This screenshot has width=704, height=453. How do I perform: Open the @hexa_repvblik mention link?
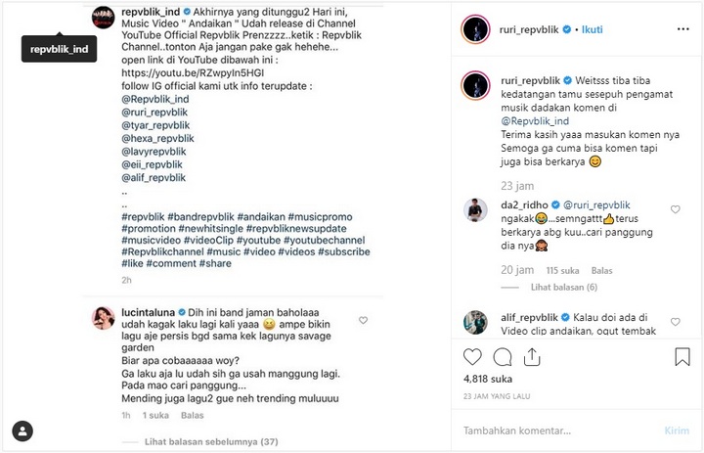coord(153,139)
